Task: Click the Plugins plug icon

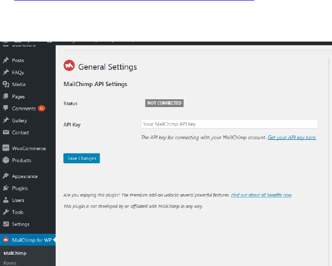Action: (6, 188)
